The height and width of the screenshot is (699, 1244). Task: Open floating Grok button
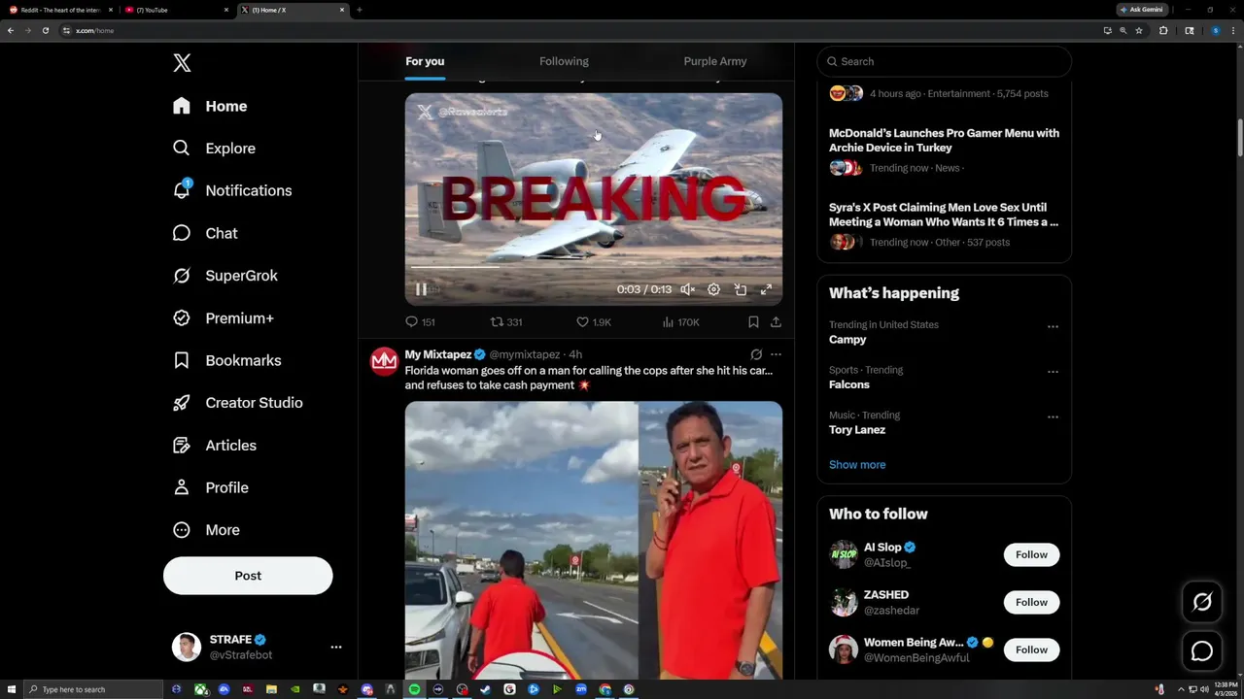[x=1202, y=603]
